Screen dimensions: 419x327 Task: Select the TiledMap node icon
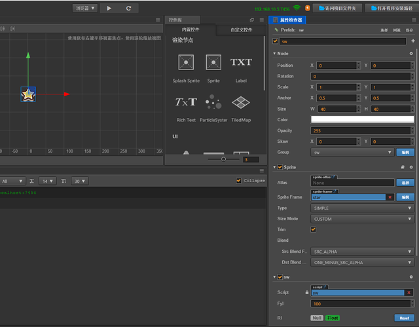[x=241, y=102]
